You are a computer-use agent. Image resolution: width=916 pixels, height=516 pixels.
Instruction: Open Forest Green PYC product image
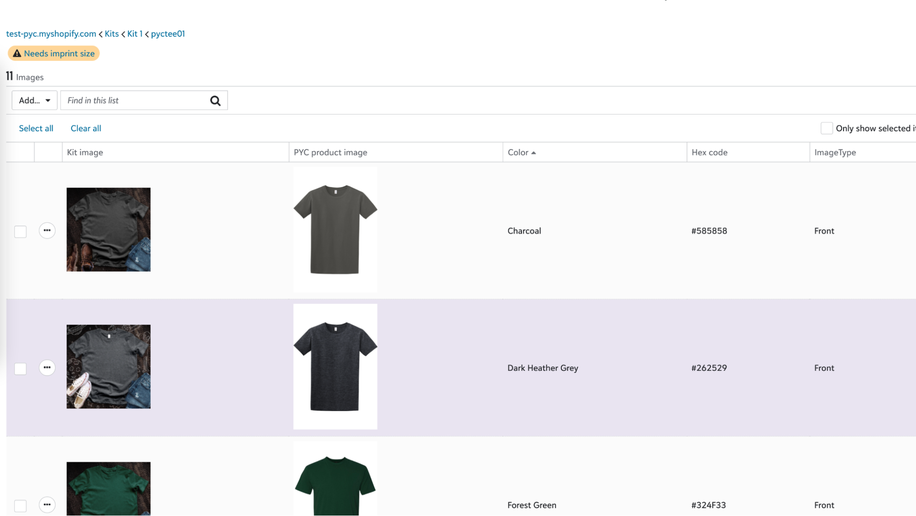(335, 478)
